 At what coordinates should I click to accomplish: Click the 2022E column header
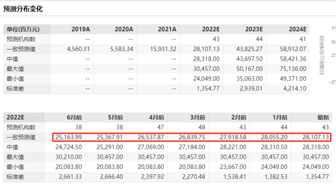pyautogui.click(x=210, y=29)
